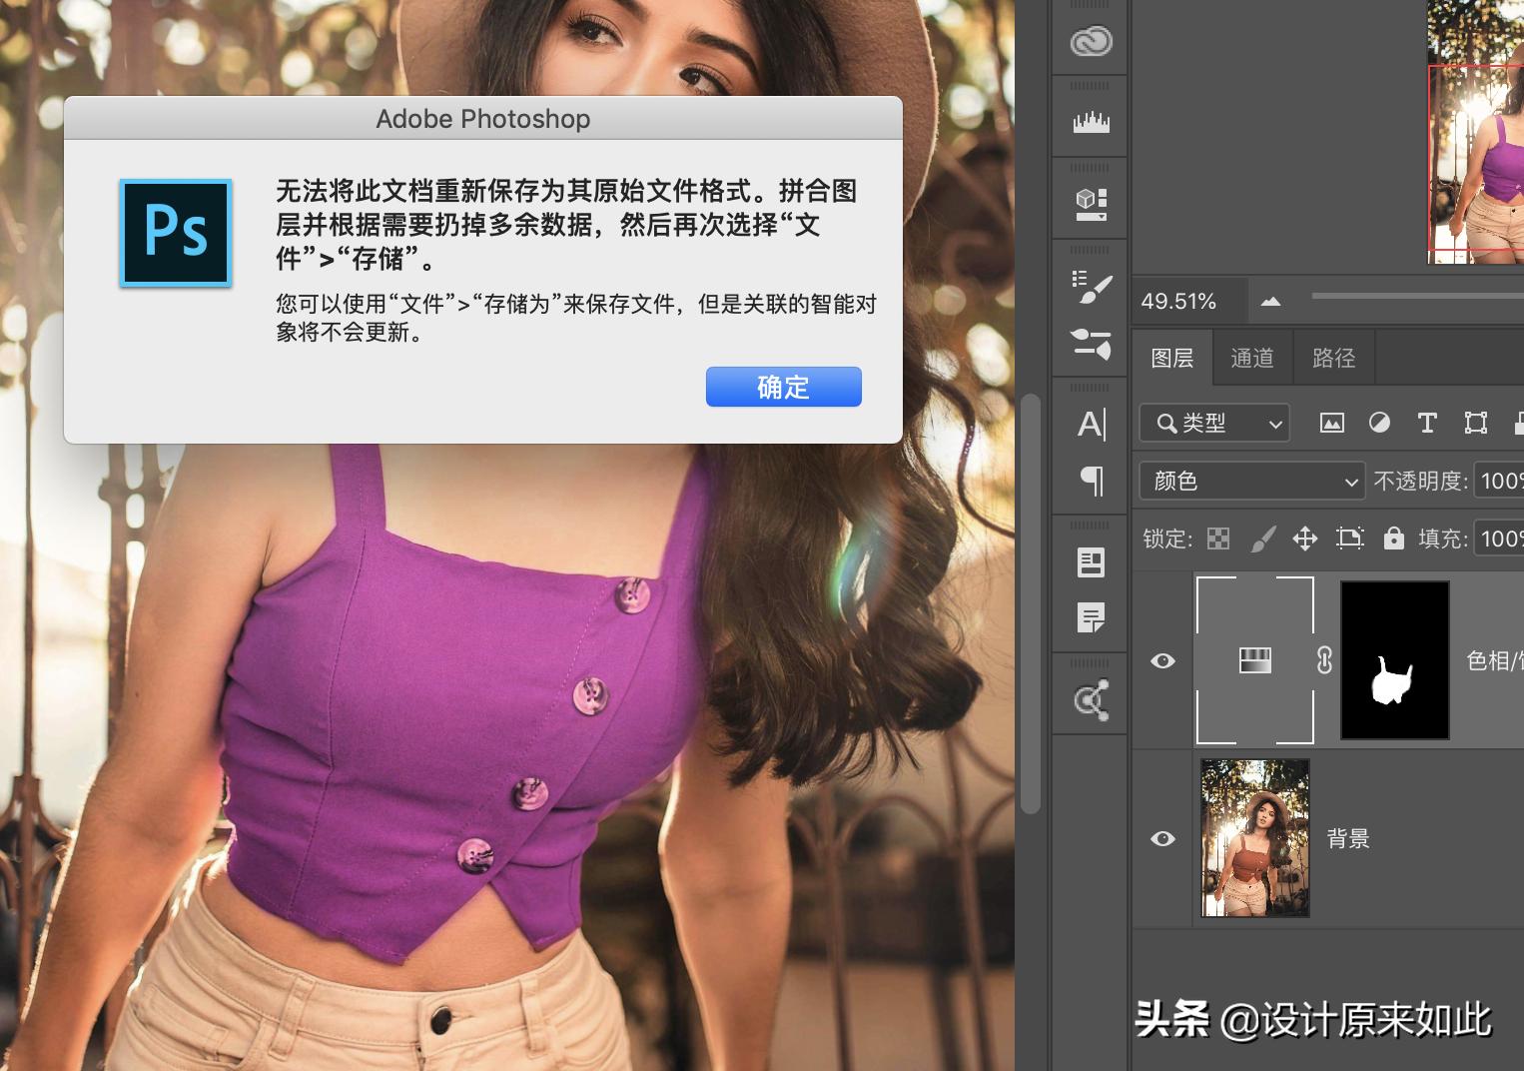
Task: Enable lock transparent pixels for the layer
Action: [x=1218, y=538]
